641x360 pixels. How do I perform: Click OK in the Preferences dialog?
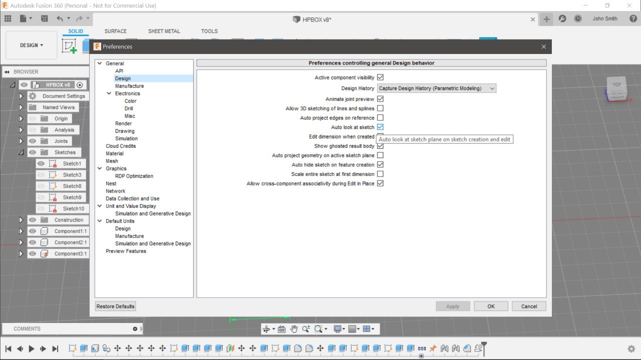pyautogui.click(x=491, y=306)
